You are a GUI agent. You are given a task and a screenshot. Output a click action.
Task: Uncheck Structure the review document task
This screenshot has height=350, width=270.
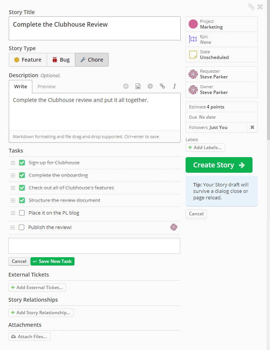click(22, 200)
